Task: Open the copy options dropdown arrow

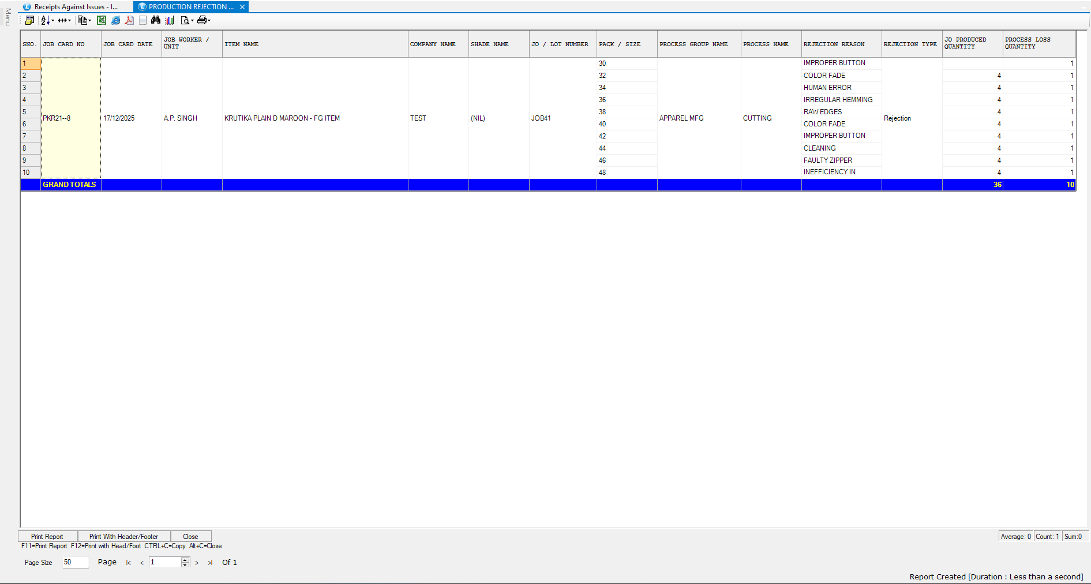Action: coord(90,21)
